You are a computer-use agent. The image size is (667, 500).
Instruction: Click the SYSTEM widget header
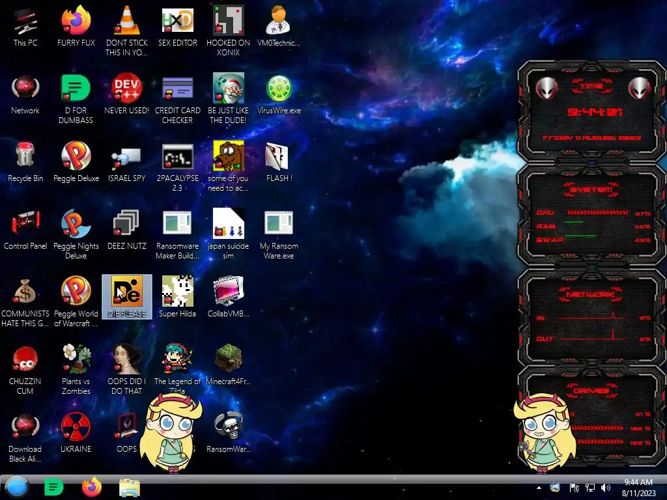click(591, 189)
